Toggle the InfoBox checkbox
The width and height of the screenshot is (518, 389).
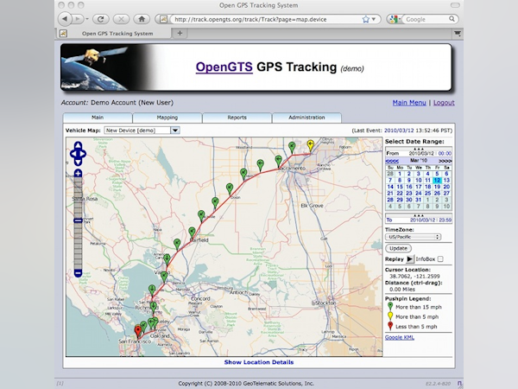coord(440,259)
